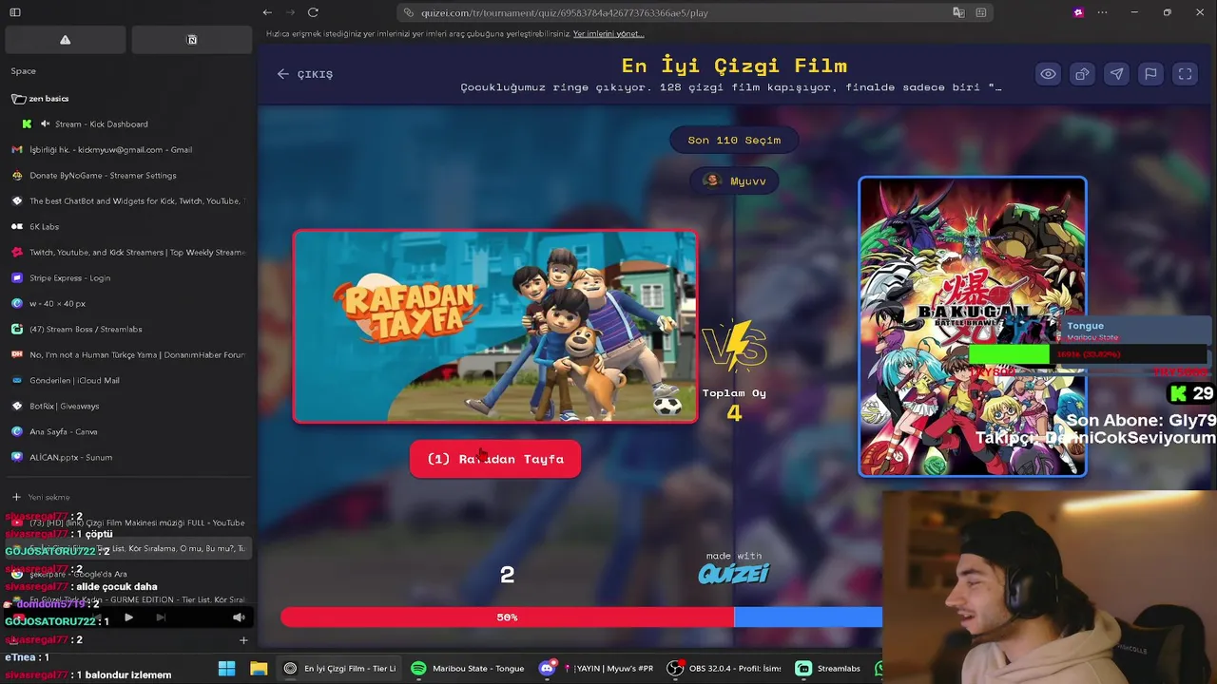Open a new tab with Yeni sekme

coord(128,497)
